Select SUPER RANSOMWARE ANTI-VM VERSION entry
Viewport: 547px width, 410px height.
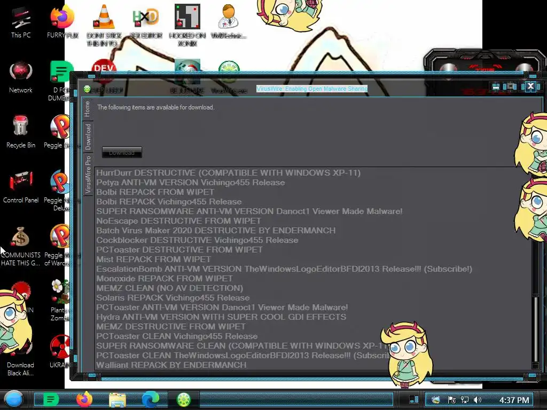click(x=249, y=211)
